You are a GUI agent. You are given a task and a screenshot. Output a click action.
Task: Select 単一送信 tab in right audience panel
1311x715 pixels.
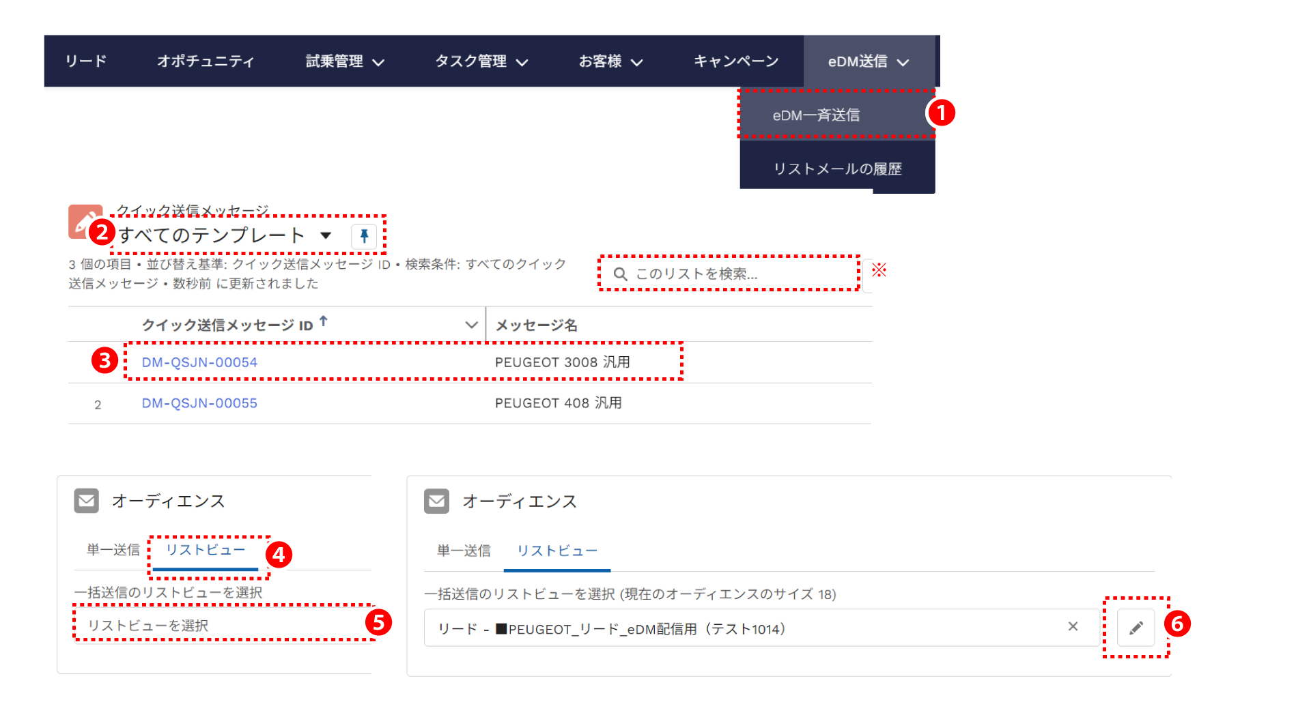[464, 551]
